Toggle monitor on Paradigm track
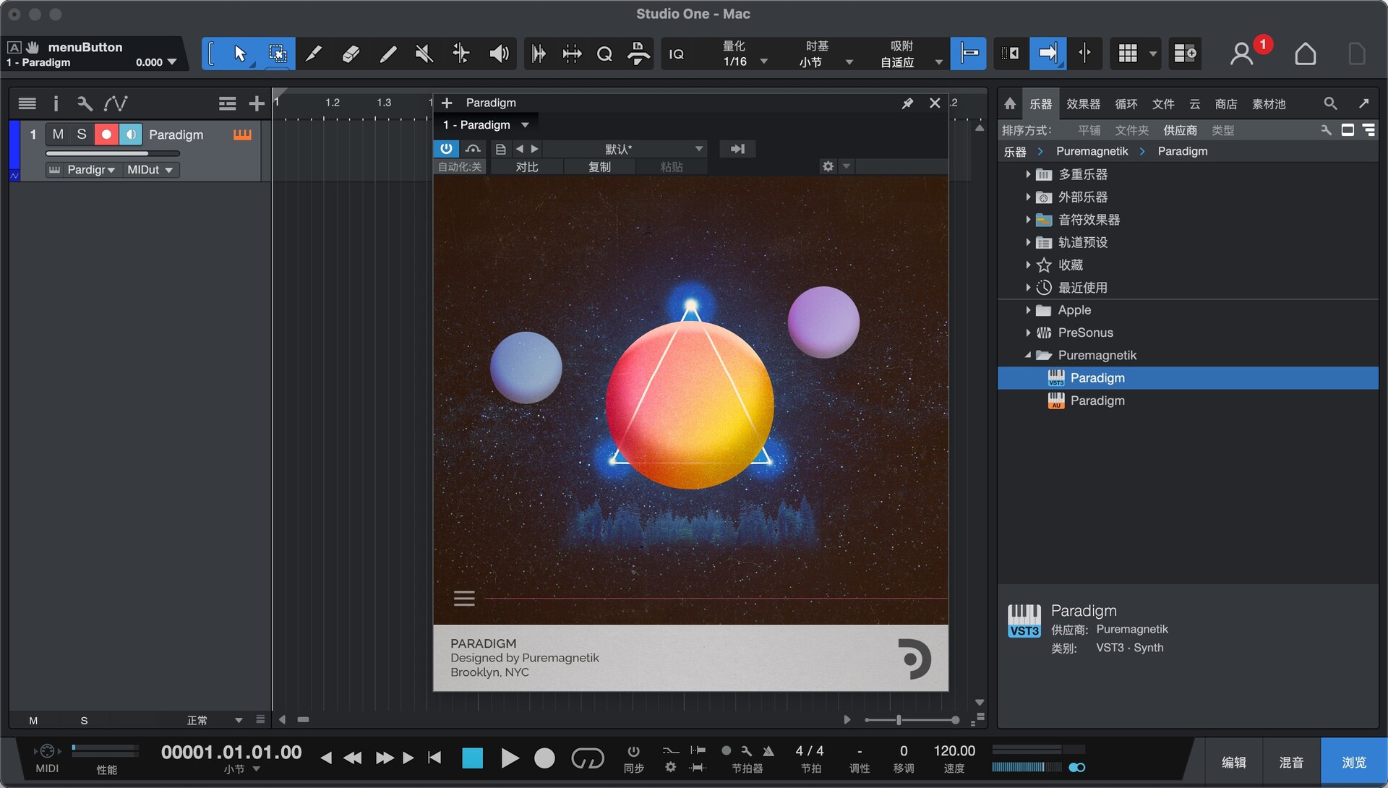Image resolution: width=1388 pixels, height=788 pixels. tap(131, 134)
